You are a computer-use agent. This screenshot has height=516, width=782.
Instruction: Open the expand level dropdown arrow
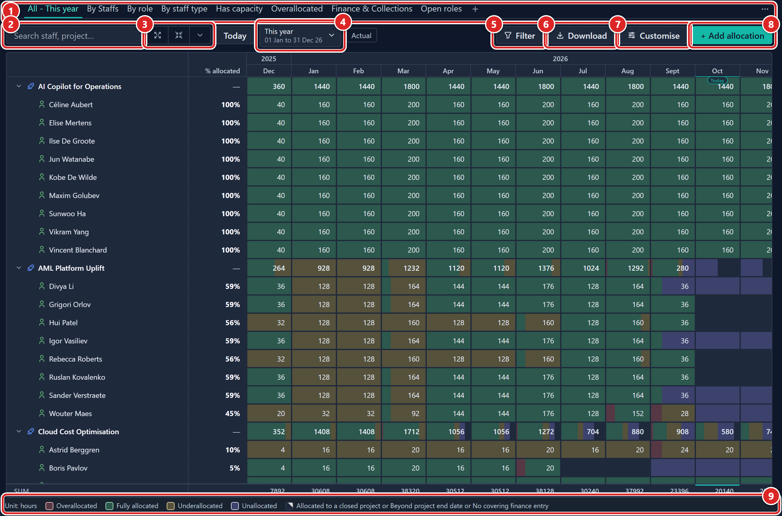tap(200, 35)
